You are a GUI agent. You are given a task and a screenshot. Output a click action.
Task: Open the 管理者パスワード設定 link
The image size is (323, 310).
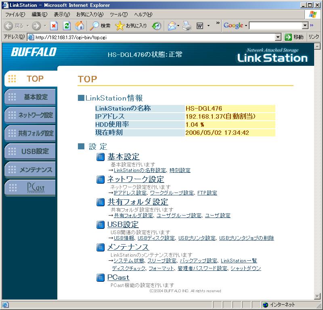203,268
